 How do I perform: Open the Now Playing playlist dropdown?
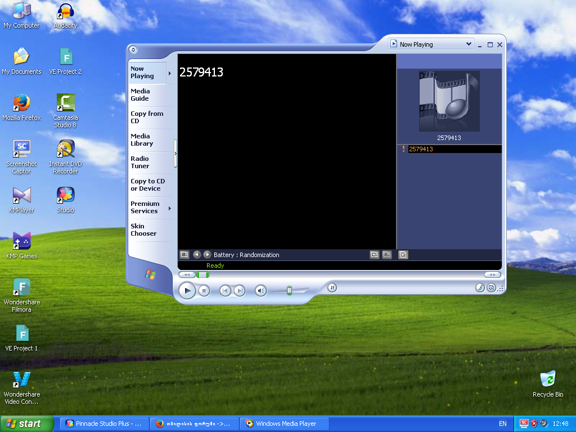[x=469, y=44]
